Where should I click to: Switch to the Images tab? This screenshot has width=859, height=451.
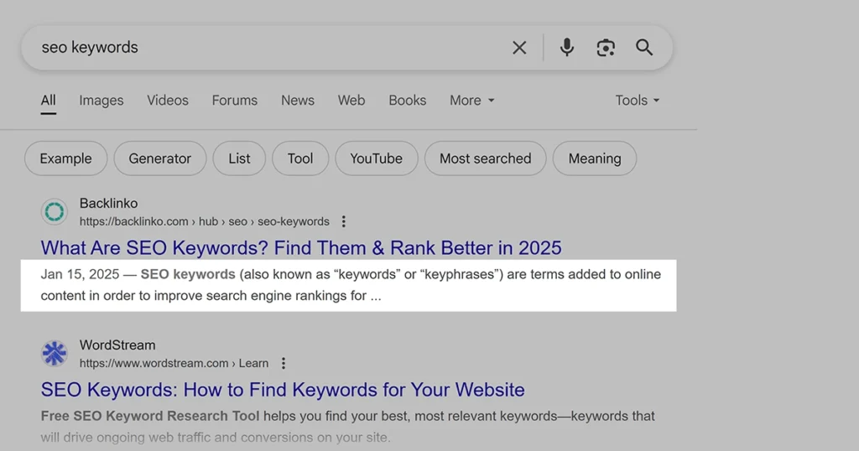102,101
